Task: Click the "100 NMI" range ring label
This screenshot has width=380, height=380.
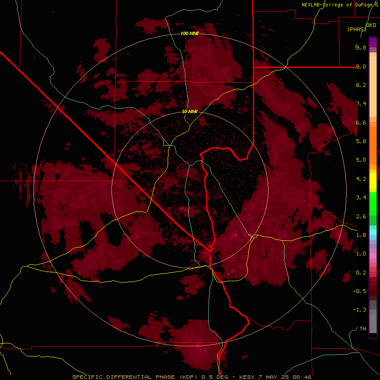Action: (190, 33)
